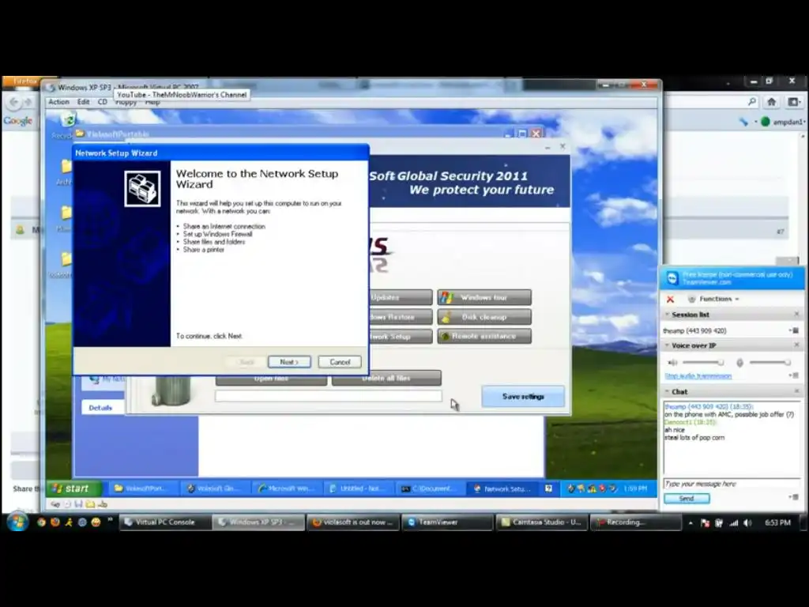The height and width of the screenshot is (607, 809).
Task: Open the Windows 7 Start orb
Action: click(17, 522)
